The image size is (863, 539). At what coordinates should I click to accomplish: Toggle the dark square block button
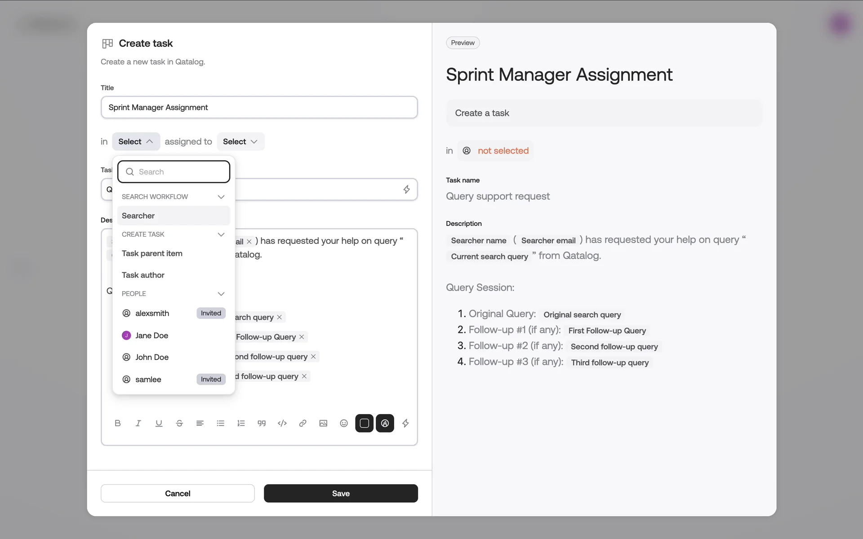pos(364,423)
